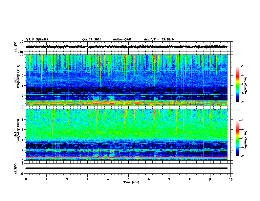The image size is (260, 201).
Task: Click tick label "5" on Time axis
Action: pyautogui.click(x=128, y=179)
